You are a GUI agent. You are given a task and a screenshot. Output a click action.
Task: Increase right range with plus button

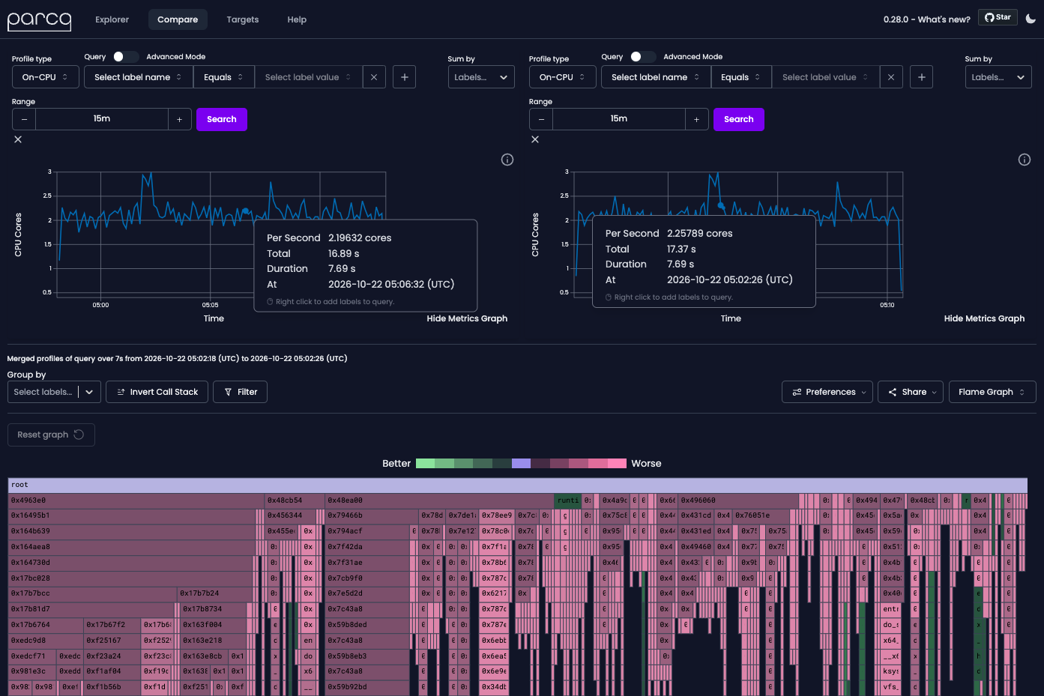pyautogui.click(x=696, y=119)
